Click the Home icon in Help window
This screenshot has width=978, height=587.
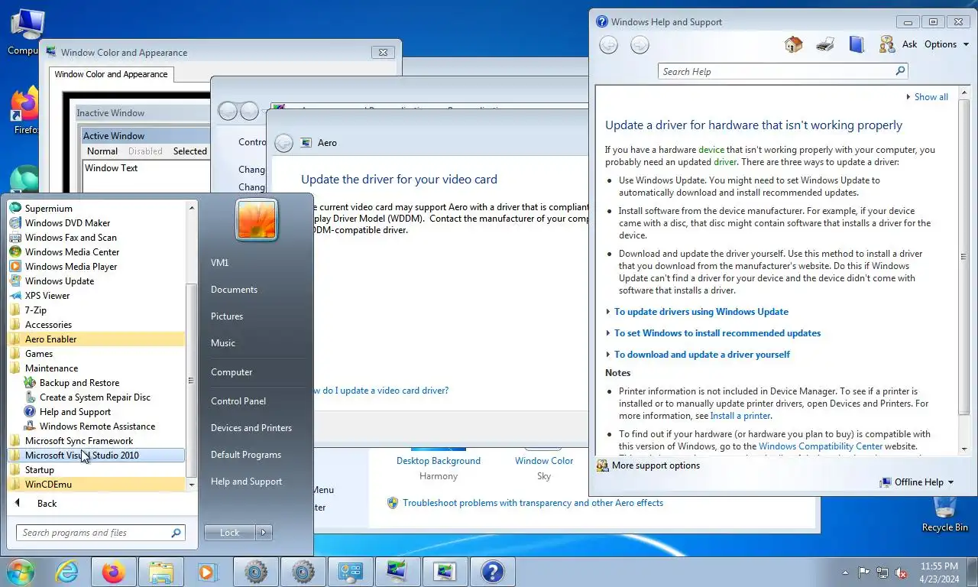coord(793,44)
